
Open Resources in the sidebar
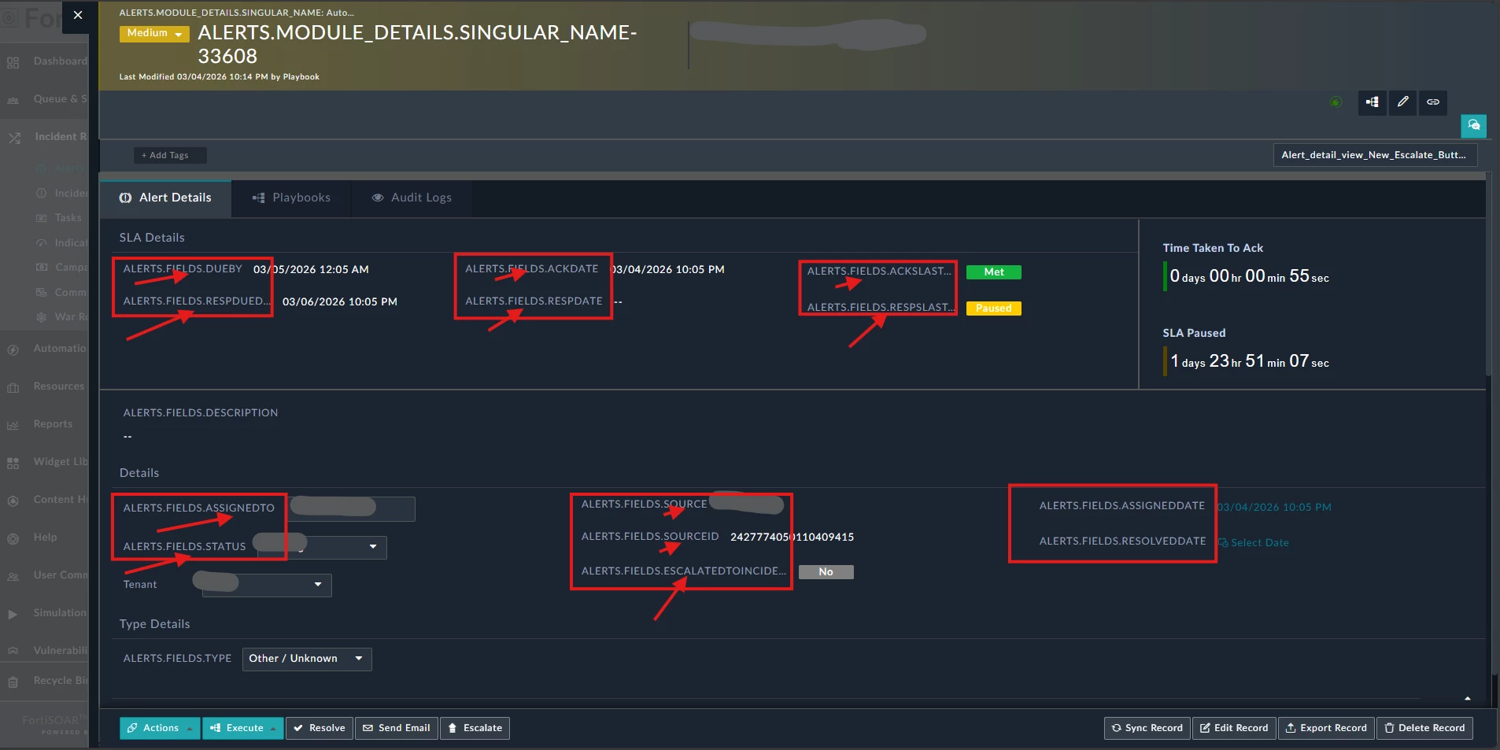click(44, 386)
